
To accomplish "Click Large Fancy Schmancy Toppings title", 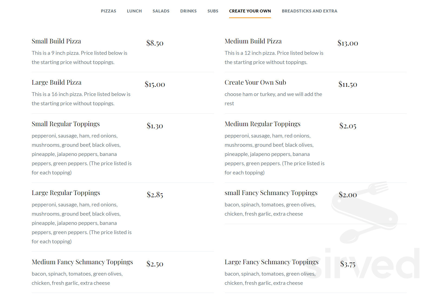I will point(272,262).
